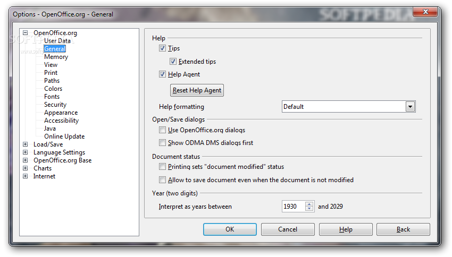The width and height of the screenshot is (452, 257).
Task: Select the OpenOffice.org root tree label
Action: click(55, 33)
